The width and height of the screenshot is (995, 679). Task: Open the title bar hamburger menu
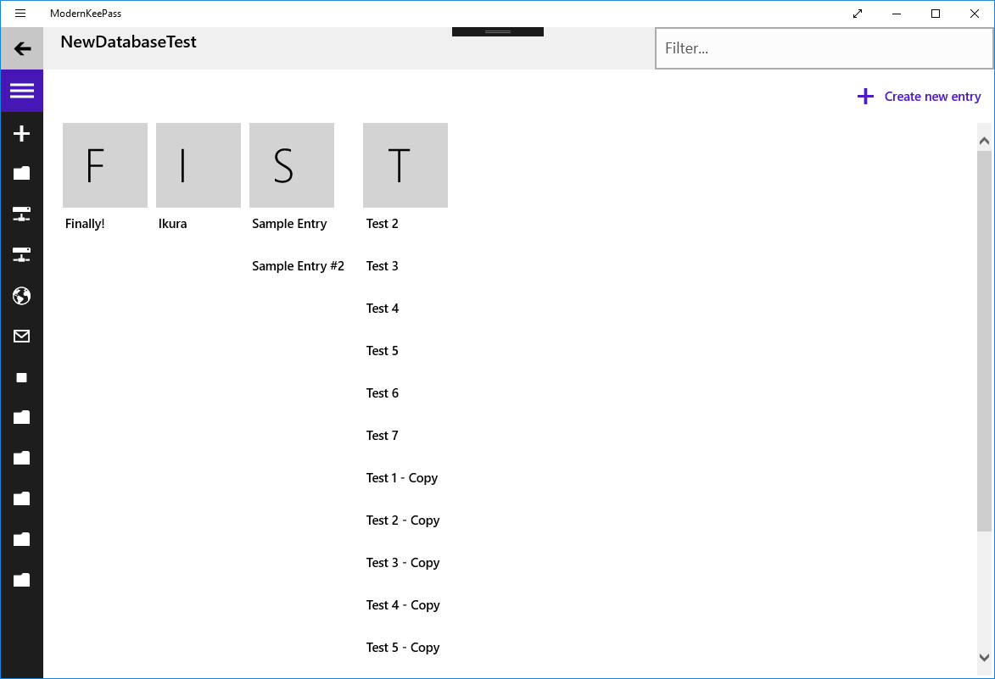click(x=20, y=14)
